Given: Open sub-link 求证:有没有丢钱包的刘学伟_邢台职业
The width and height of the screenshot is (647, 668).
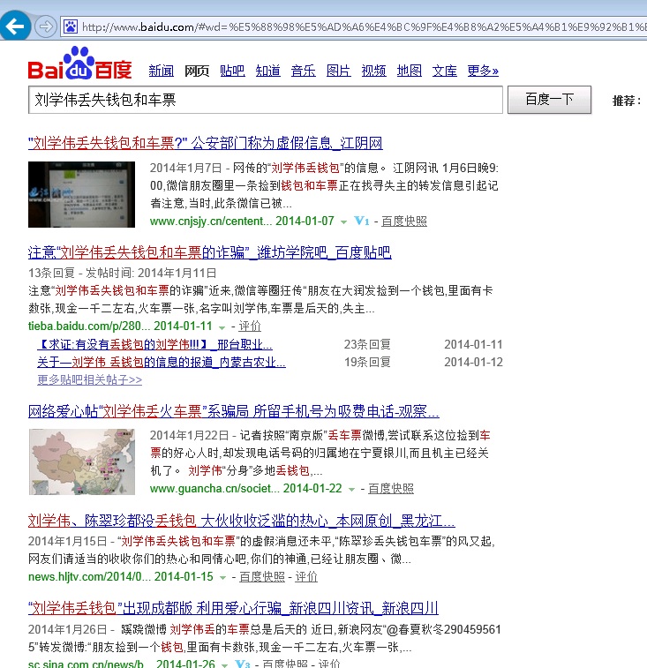Looking at the screenshot, I should 154,344.
